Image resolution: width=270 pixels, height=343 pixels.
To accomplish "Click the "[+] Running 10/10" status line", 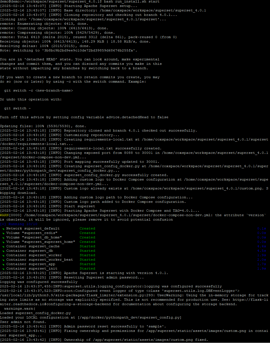I will pos(19,224).
